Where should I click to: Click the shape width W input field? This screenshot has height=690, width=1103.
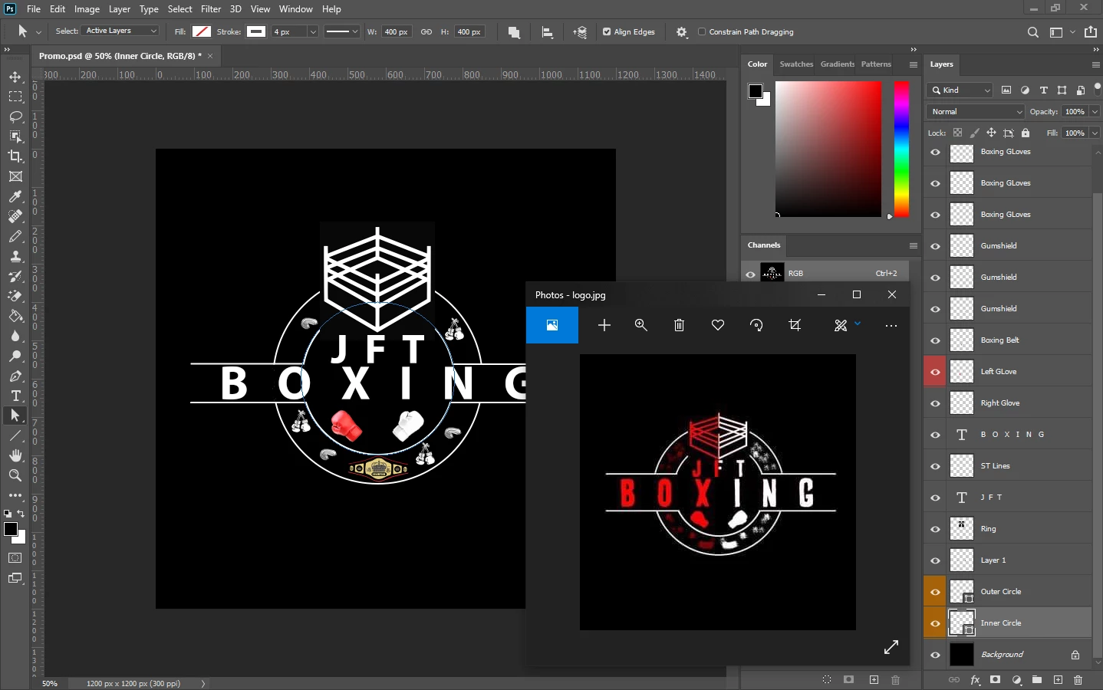click(397, 32)
